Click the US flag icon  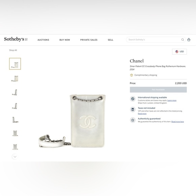[177, 52]
